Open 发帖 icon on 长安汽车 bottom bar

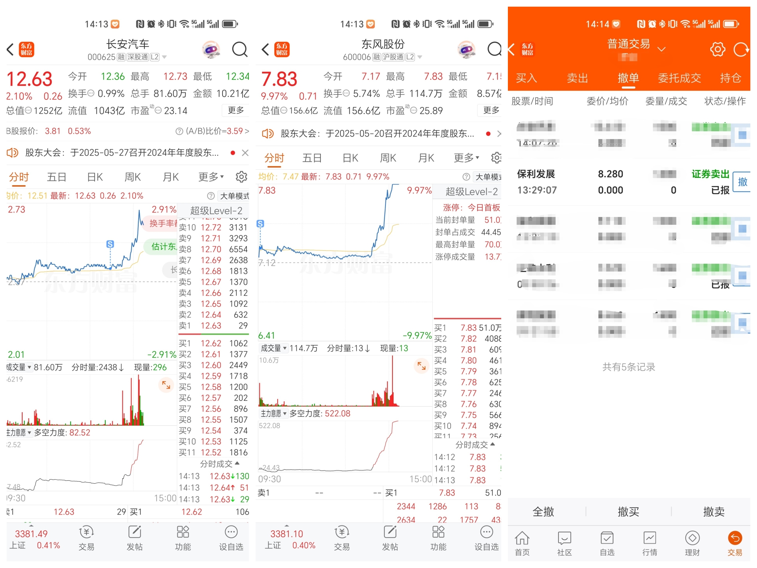135,538
